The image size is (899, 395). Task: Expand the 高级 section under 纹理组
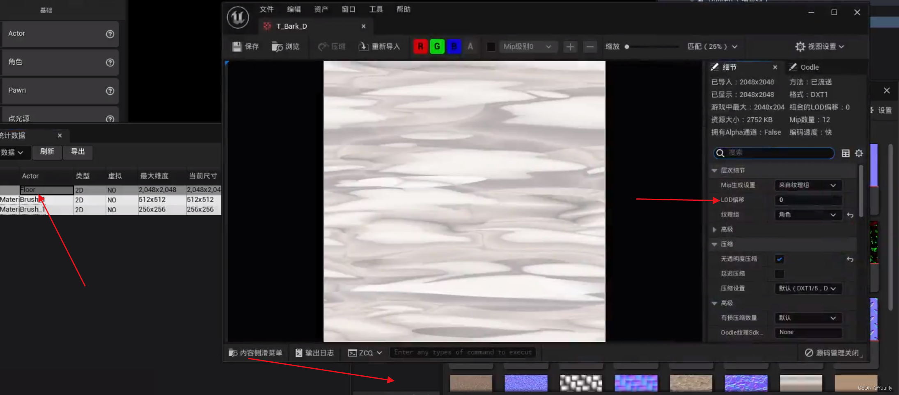pyautogui.click(x=714, y=229)
